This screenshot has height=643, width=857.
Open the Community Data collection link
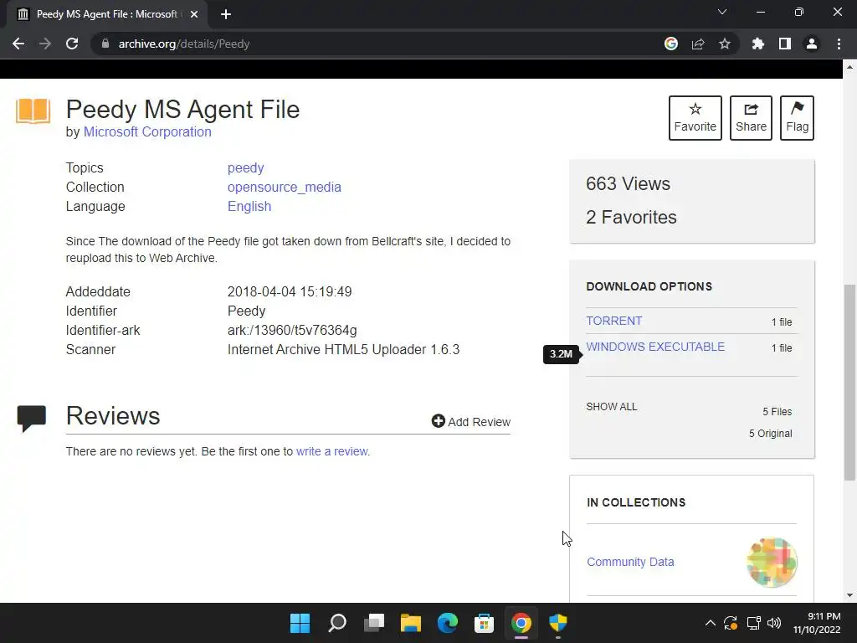630,562
